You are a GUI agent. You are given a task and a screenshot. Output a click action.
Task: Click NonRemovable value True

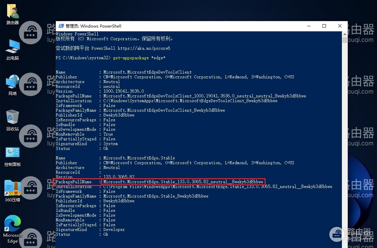tap(108, 134)
